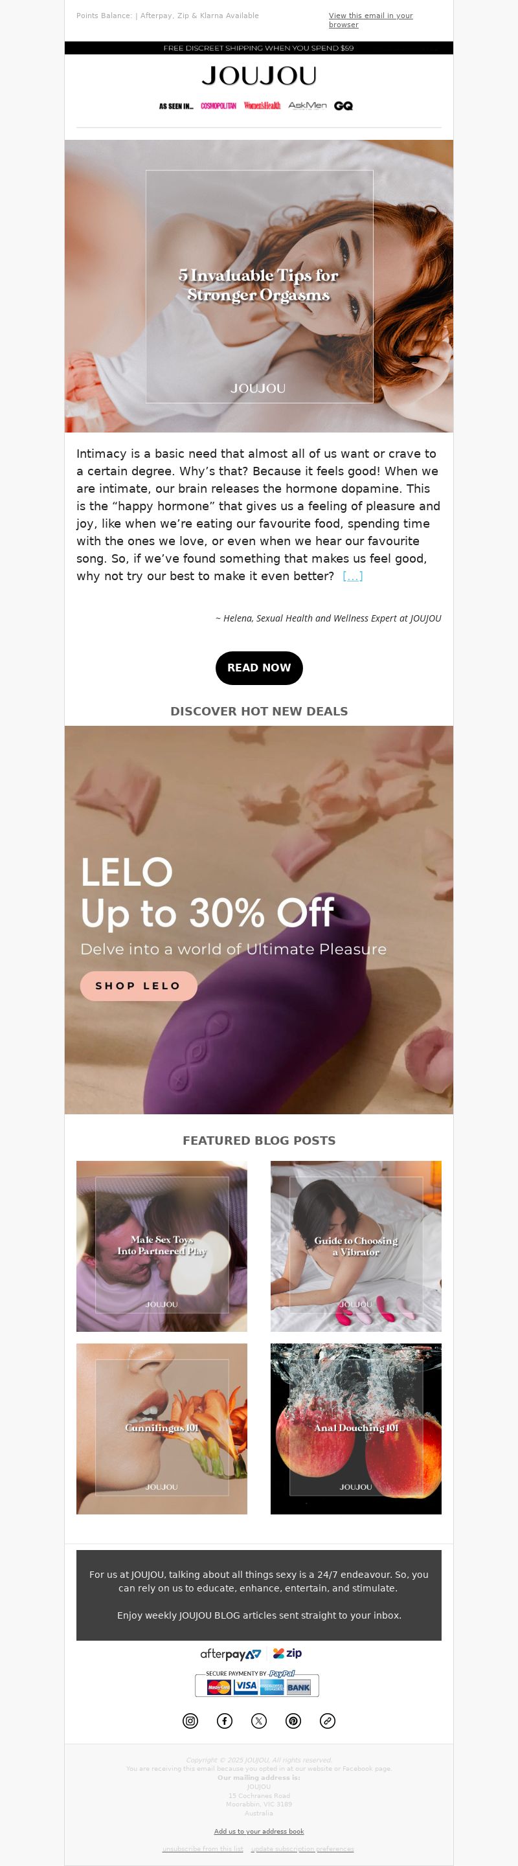The height and width of the screenshot is (1866, 518).
Task: Click update subscription preferences link
Action: pos(302,1849)
